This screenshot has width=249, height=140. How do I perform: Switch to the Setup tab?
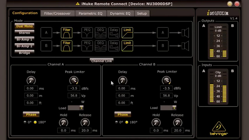click(x=142, y=13)
